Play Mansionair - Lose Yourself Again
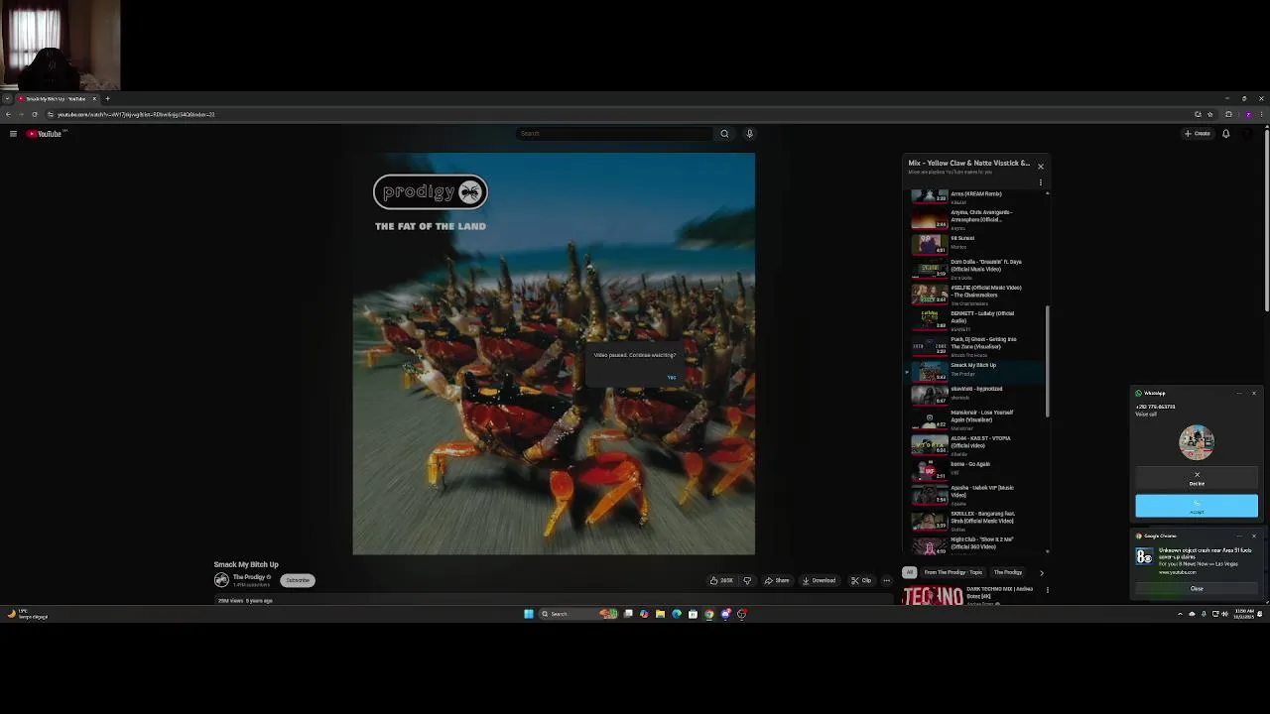 click(976, 419)
